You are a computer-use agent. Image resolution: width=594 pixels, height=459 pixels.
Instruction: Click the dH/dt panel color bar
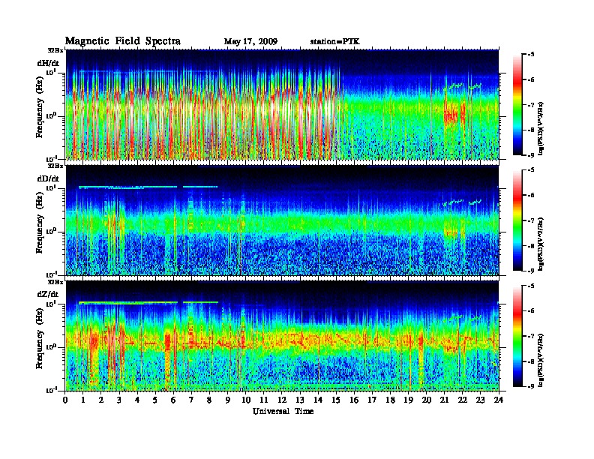point(517,105)
